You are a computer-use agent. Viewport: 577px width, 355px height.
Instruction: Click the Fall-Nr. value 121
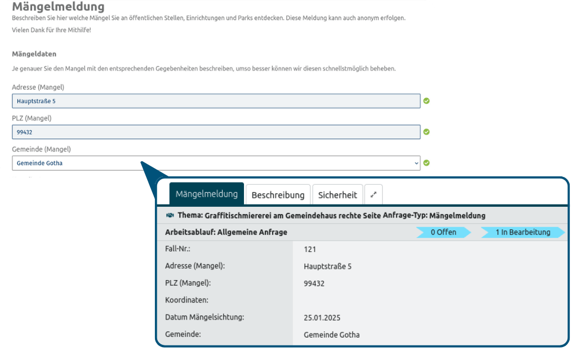[x=310, y=248]
